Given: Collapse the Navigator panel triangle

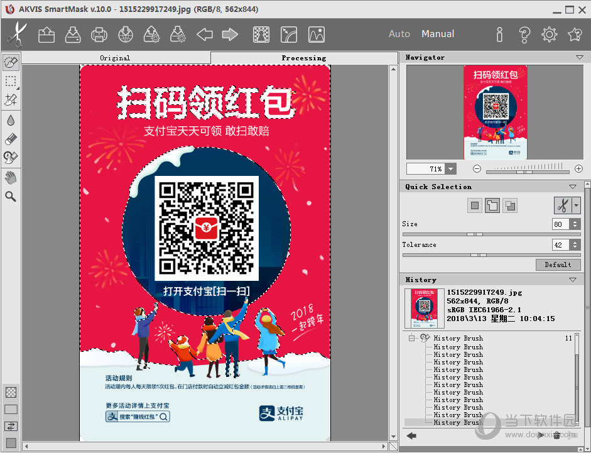Looking at the screenshot, I should tap(579, 57).
